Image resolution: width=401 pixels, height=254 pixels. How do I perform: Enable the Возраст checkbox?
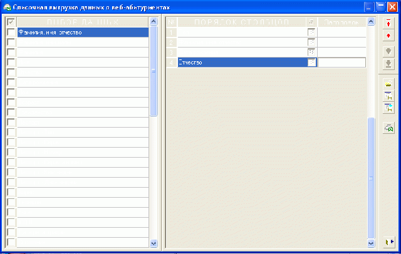tap(11, 103)
